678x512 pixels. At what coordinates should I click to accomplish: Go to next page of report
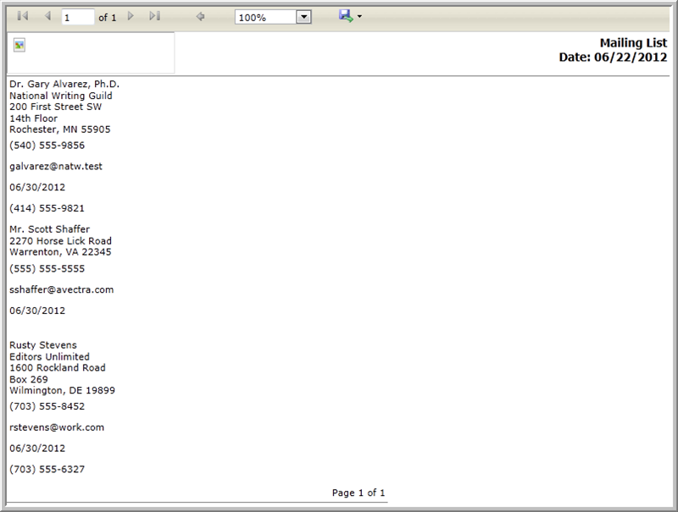coord(131,16)
